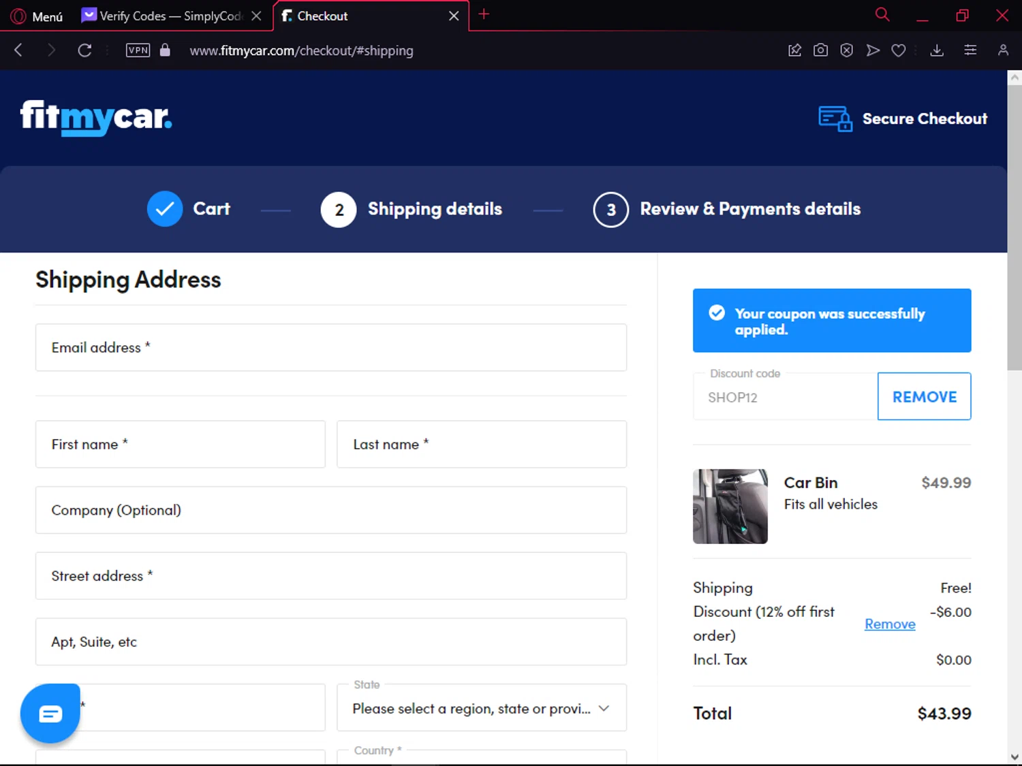
Task: Click the Car Bin product name
Action: [811, 483]
